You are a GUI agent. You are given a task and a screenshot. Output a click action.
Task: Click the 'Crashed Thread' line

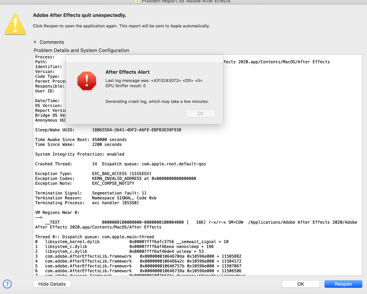point(121,164)
